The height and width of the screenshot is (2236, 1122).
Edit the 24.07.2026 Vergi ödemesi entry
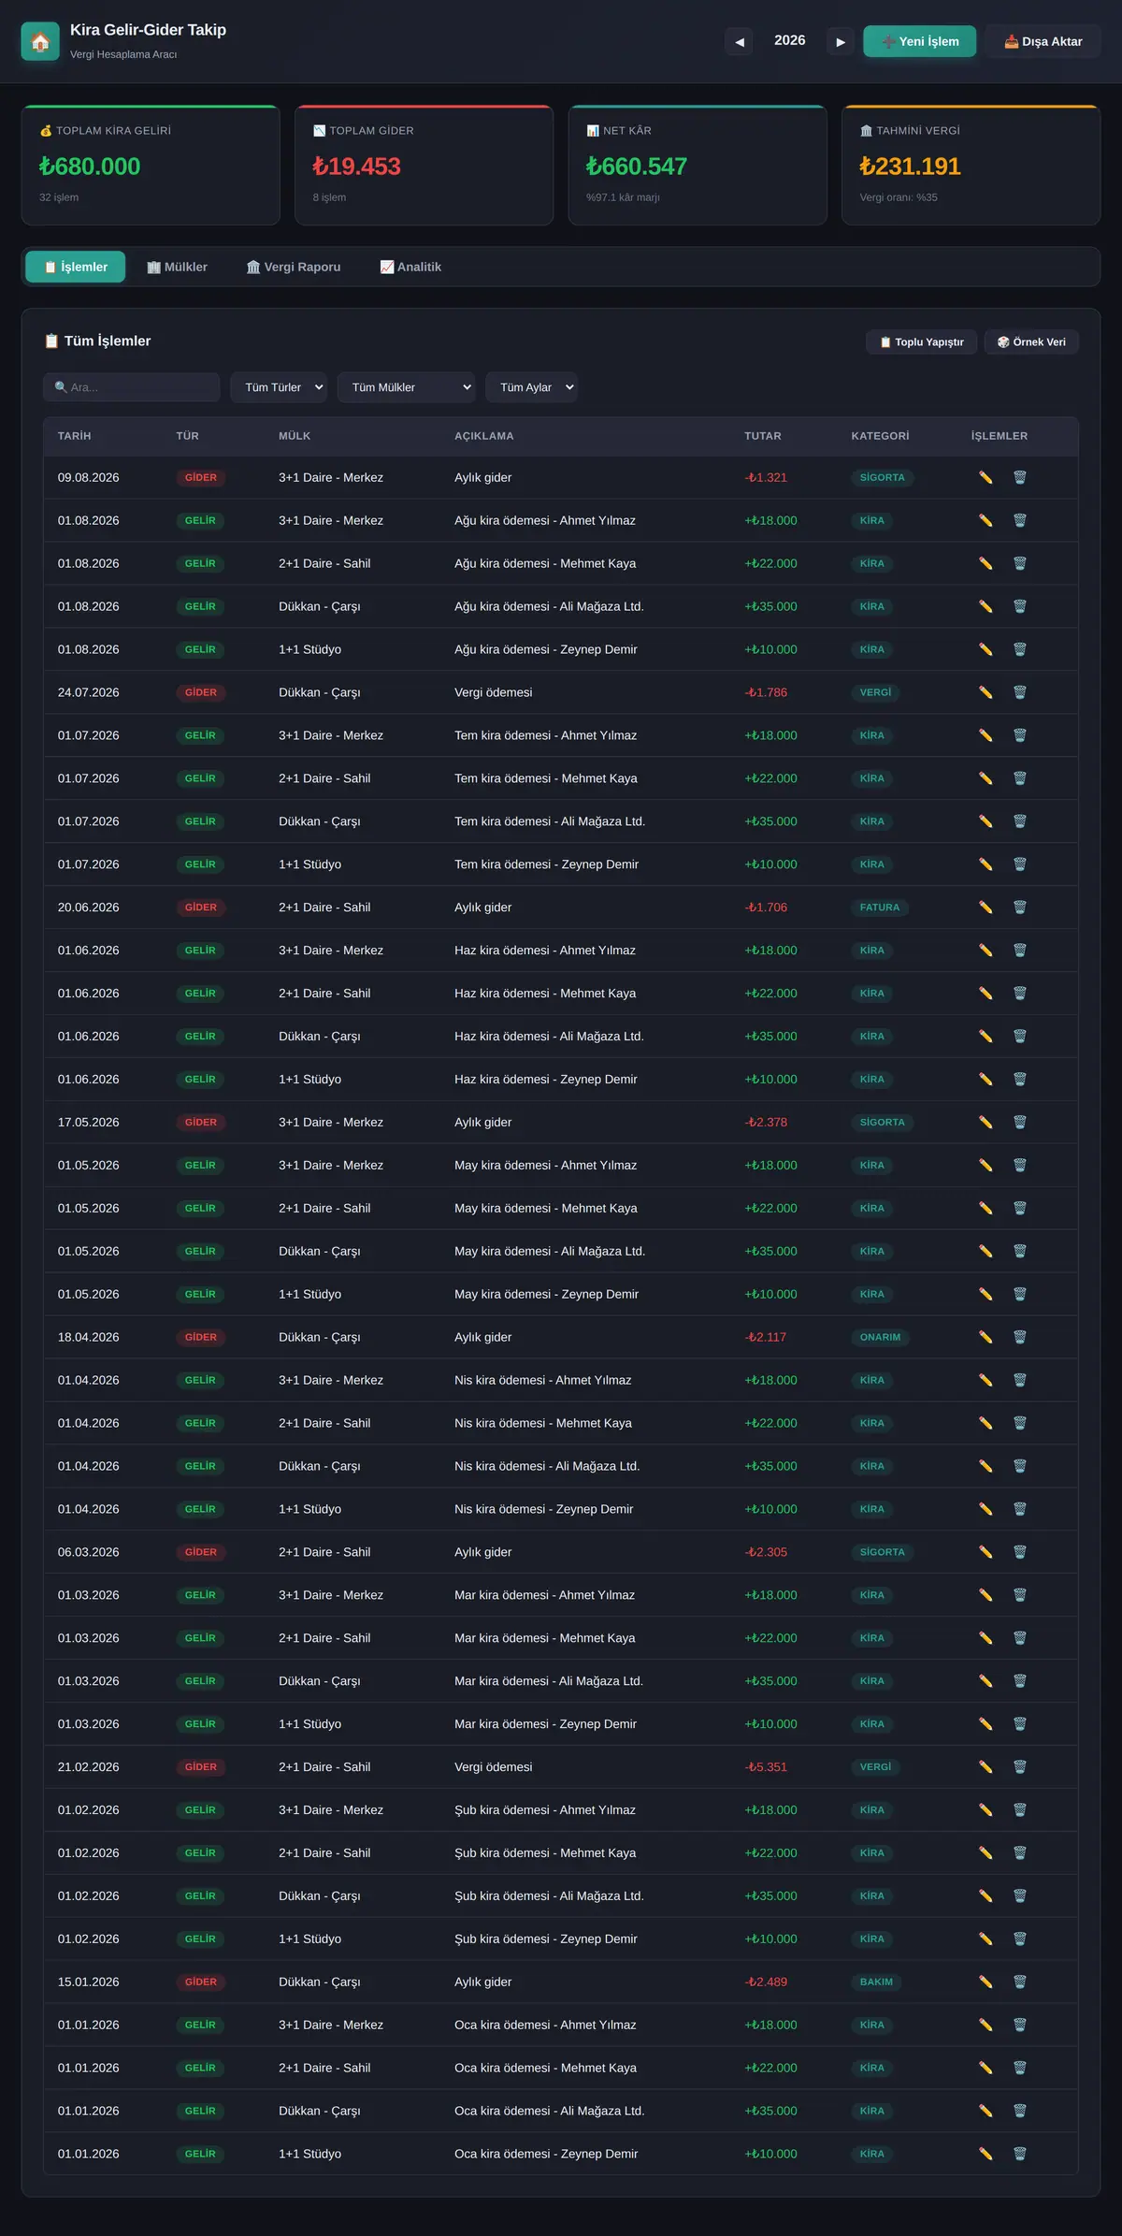985,693
